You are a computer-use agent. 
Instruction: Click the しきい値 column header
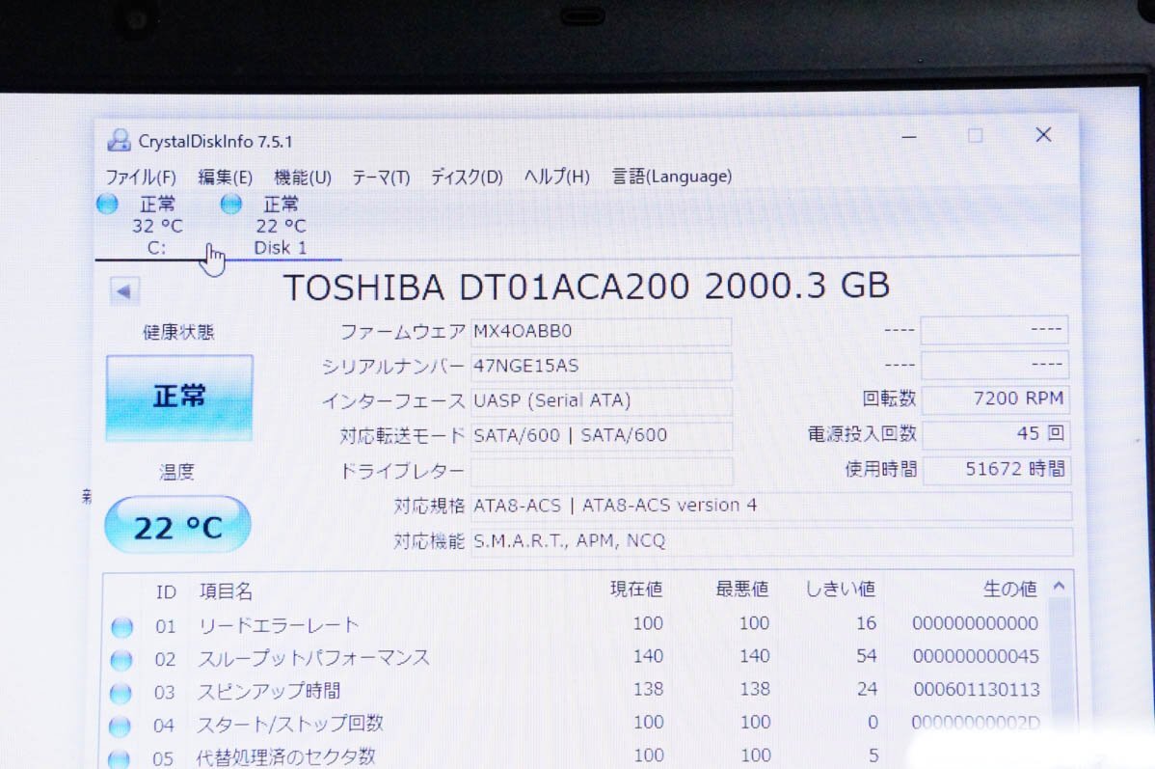click(841, 590)
